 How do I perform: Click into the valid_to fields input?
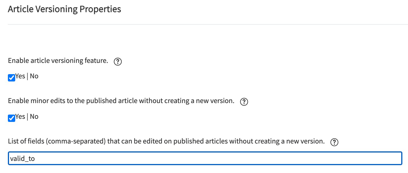pos(205,158)
